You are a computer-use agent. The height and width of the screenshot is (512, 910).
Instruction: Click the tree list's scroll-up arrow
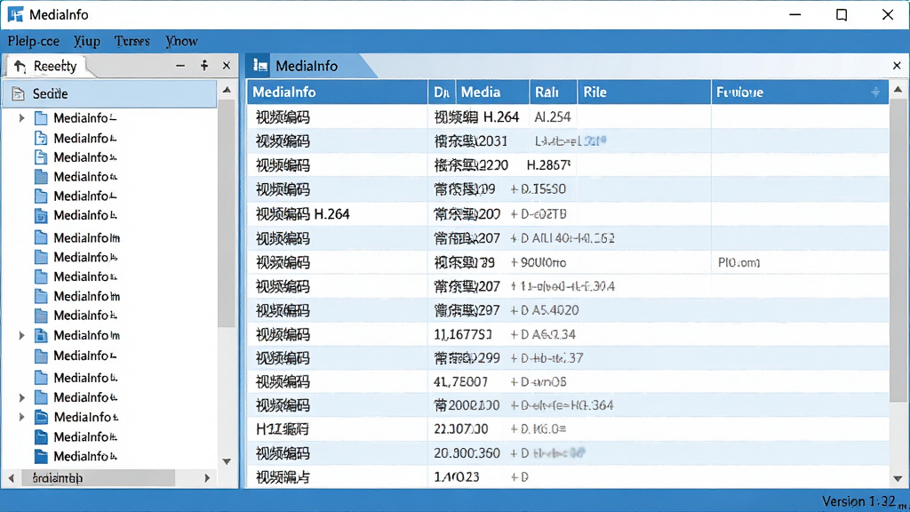227,90
